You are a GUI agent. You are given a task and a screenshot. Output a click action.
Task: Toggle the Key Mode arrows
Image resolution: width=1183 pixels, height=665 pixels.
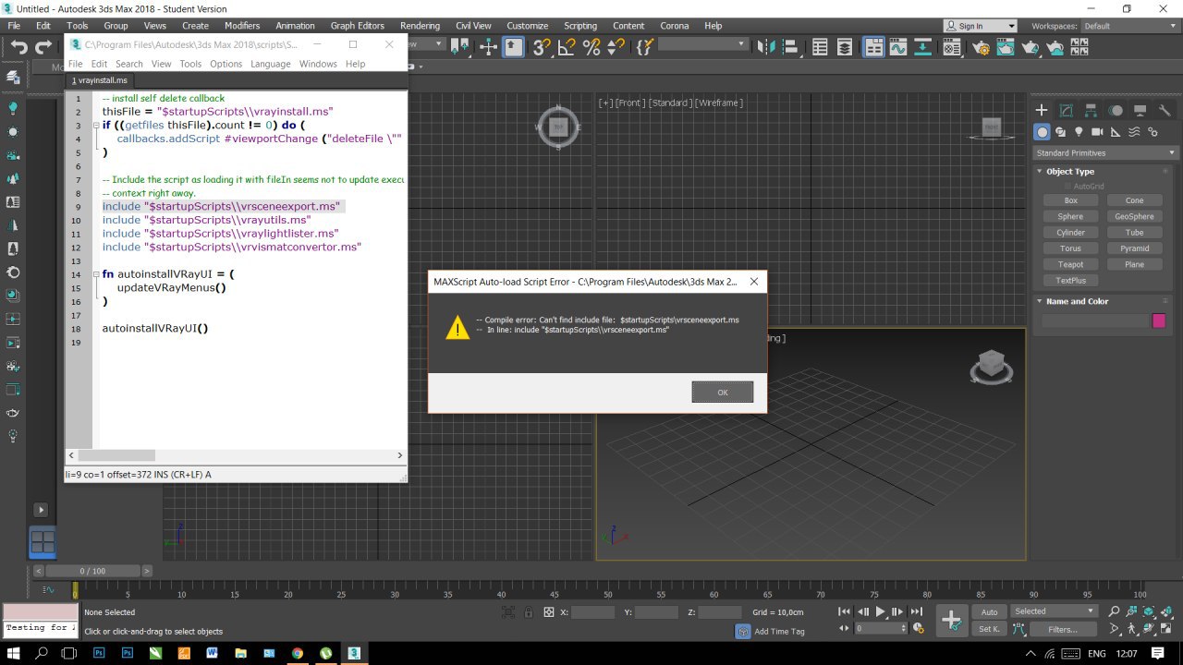[843, 628]
